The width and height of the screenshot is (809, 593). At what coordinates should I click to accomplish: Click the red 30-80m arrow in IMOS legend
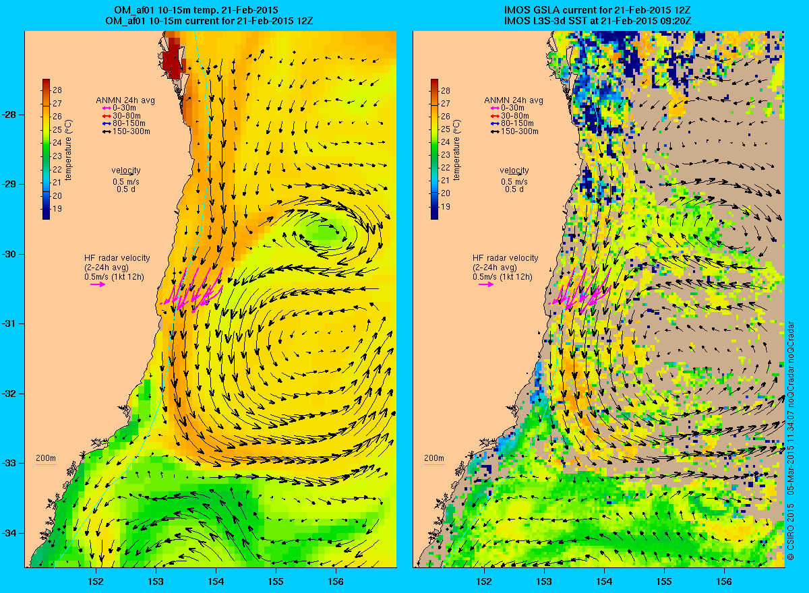(x=496, y=116)
